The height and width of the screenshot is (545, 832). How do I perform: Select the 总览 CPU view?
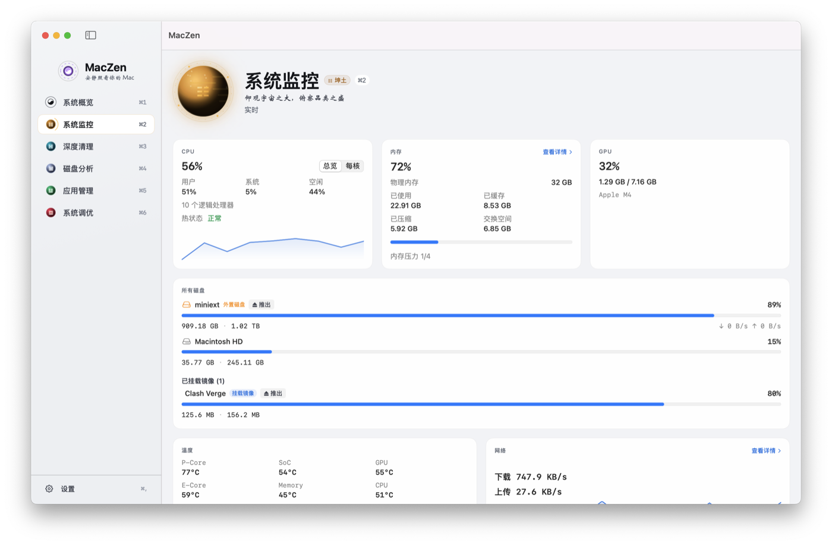coord(330,166)
